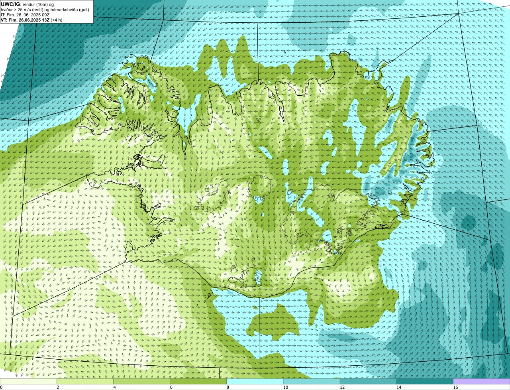Click the 6–8 m/s olive green legend segment
This screenshot has height=390, width=510.
(198, 382)
